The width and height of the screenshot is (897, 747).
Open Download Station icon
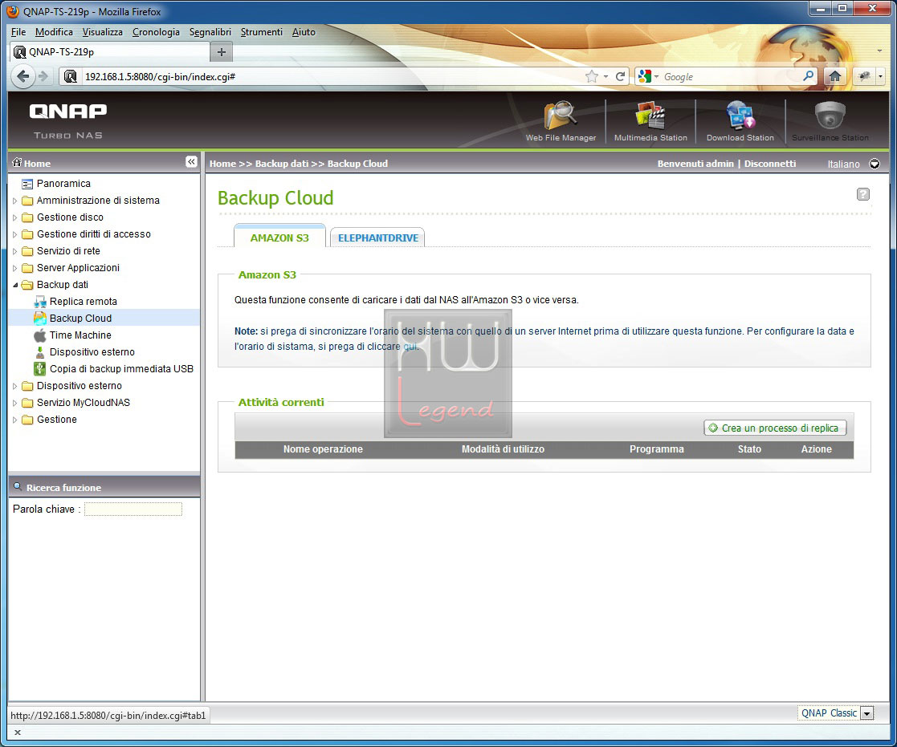pos(740,116)
